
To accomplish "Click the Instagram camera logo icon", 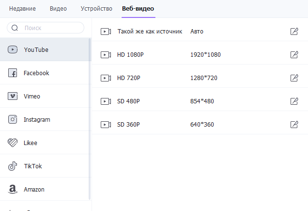I will [13, 119].
